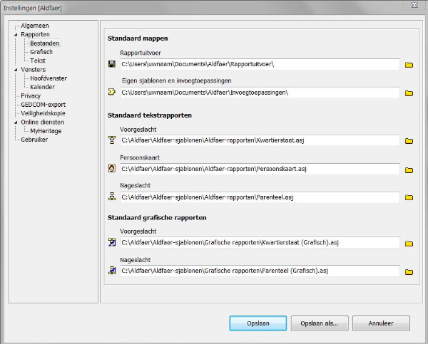Image resolution: width=428 pixels, height=344 pixels.
Task: Click folder icon beside Parenteel.asj
Action: 409,197
